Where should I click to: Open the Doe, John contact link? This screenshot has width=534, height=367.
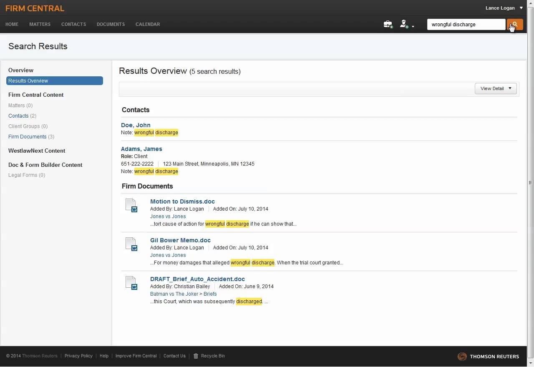pyautogui.click(x=136, y=125)
